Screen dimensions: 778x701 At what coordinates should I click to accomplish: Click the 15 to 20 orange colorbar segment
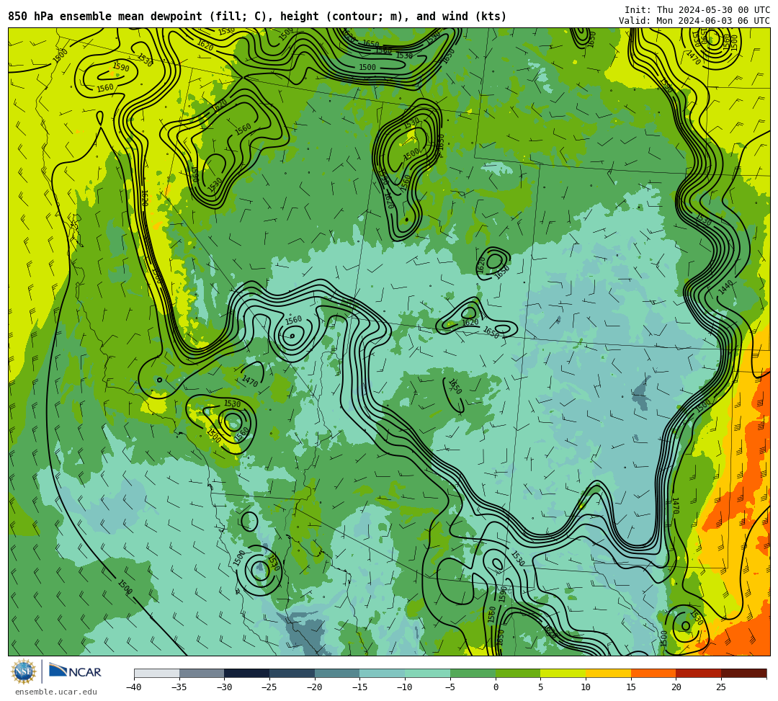[653, 673]
